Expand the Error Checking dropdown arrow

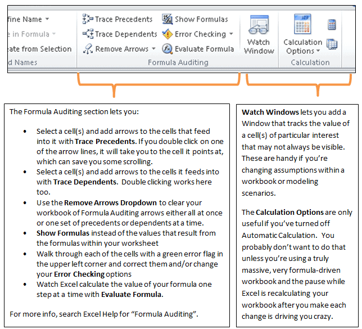[231, 34]
